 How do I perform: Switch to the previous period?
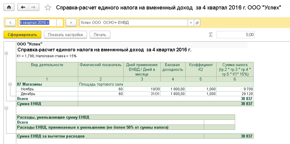click(x=10, y=22)
